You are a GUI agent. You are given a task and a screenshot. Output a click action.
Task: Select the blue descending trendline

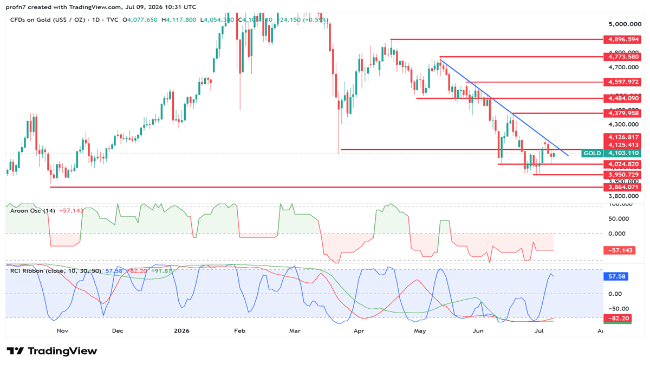pyautogui.click(x=504, y=107)
